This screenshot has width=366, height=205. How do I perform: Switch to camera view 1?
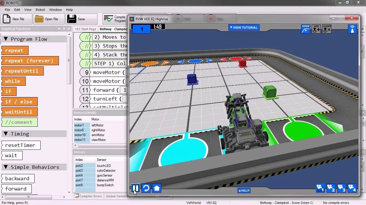pyautogui.click(x=320, y=188)
